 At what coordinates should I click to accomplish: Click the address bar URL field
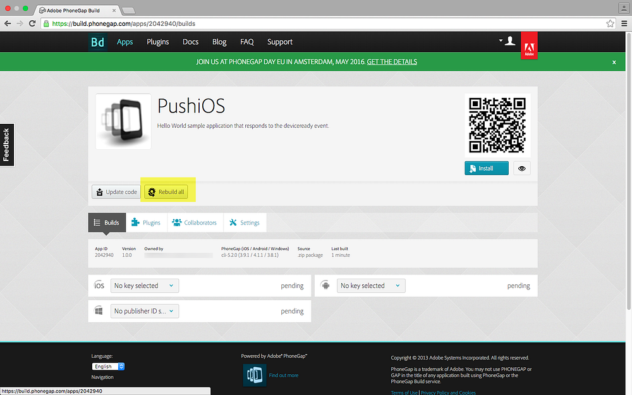point(329,24)
